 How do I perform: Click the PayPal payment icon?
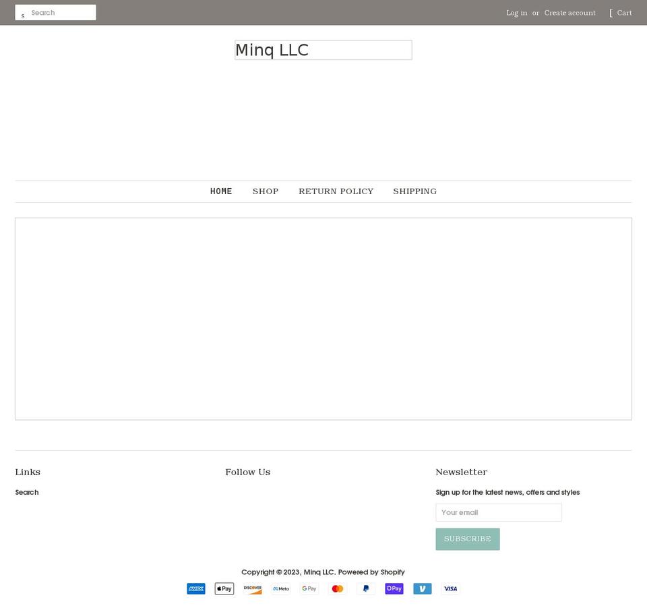[x=365, y=588]
